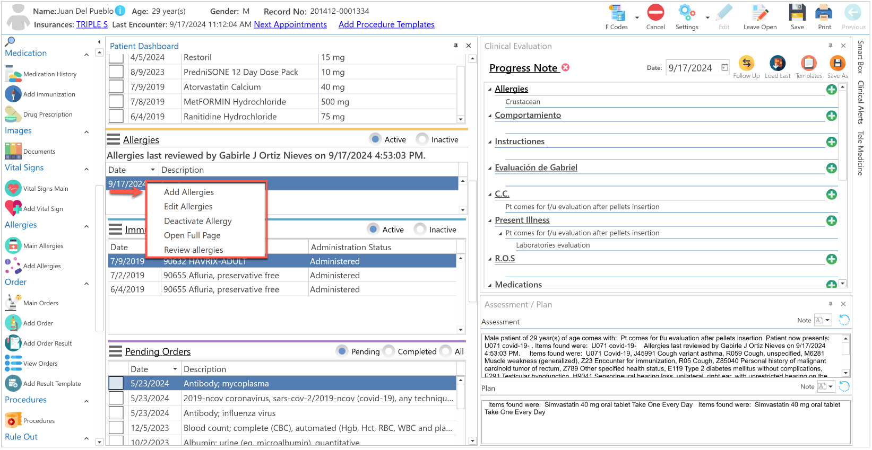Open Vital Signs Main
This screenshot has height=450, width=872.
click(37, 189)
